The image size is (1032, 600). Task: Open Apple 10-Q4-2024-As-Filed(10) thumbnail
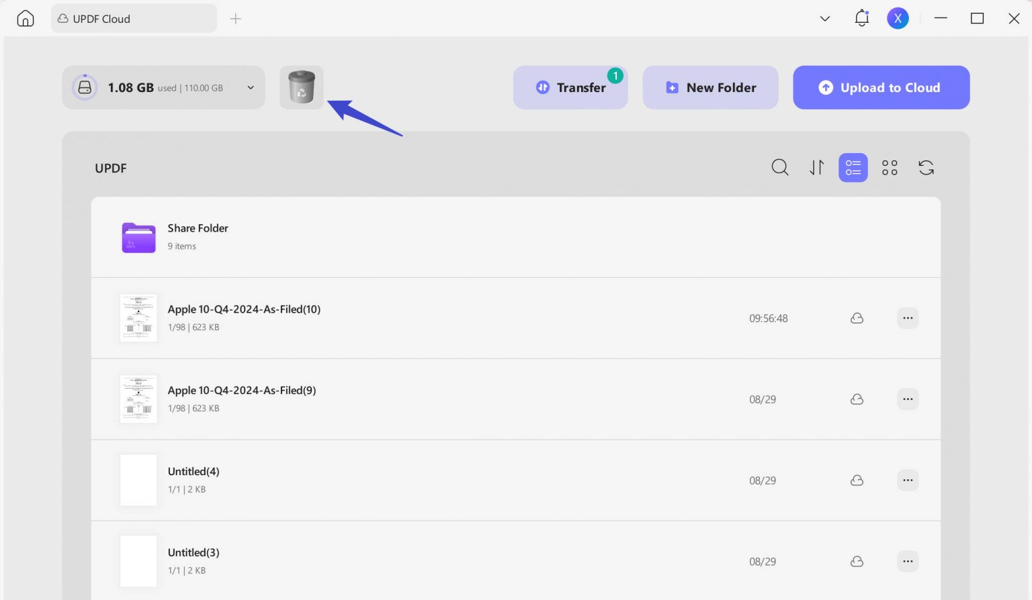click(x=138, y=318)
